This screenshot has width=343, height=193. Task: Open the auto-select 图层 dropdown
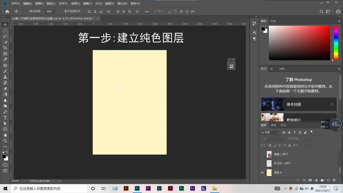tap(51, 11)
